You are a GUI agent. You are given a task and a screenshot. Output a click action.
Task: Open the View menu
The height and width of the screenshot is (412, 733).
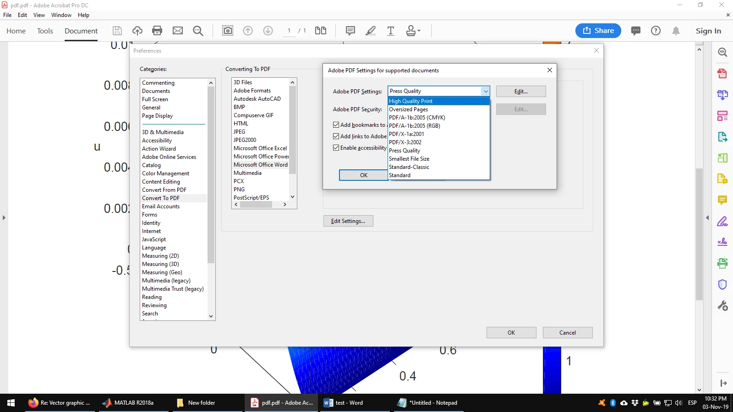tap(39, 15)
